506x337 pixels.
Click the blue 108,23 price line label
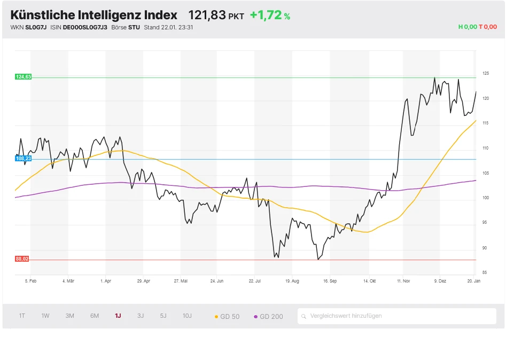tap(24, 158)
